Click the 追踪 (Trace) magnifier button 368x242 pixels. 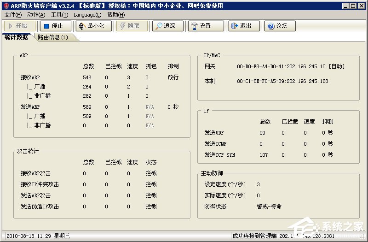coord(168,26)
